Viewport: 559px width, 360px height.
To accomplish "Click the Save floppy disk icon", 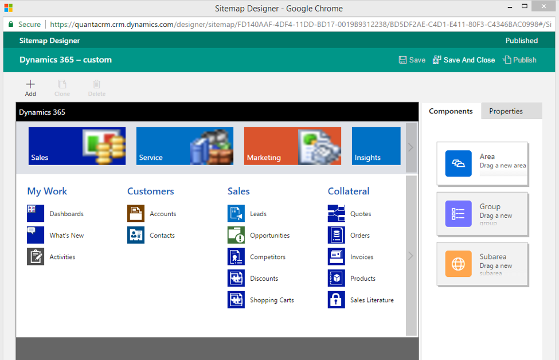I will click(402, 60).
